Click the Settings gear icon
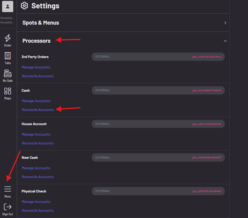This screenshot has height=218, width=248. click(24, 6)
